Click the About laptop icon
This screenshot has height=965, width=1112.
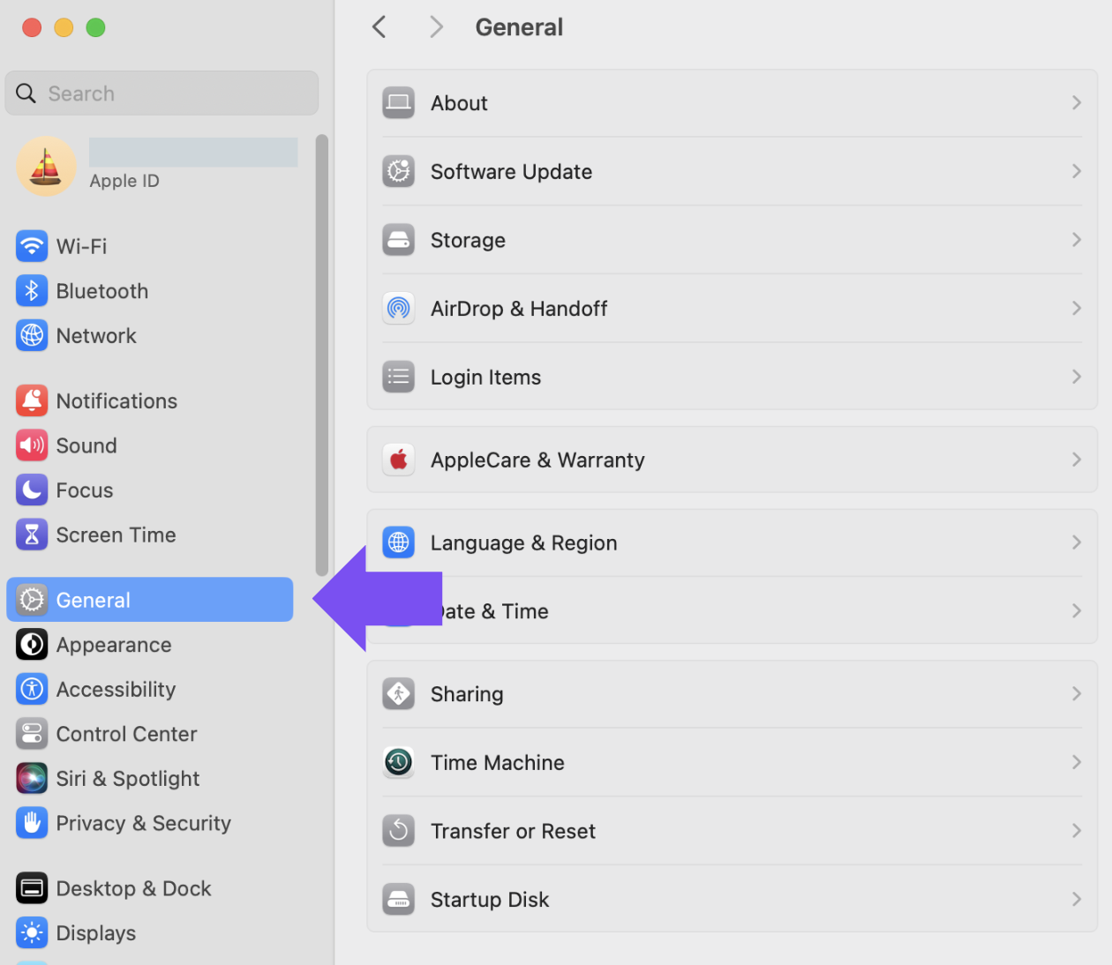[x=399, y=103]
